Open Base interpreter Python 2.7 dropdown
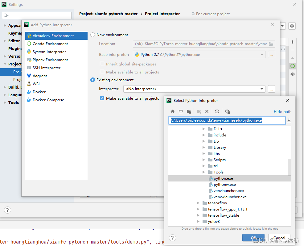 pos(199,55)
